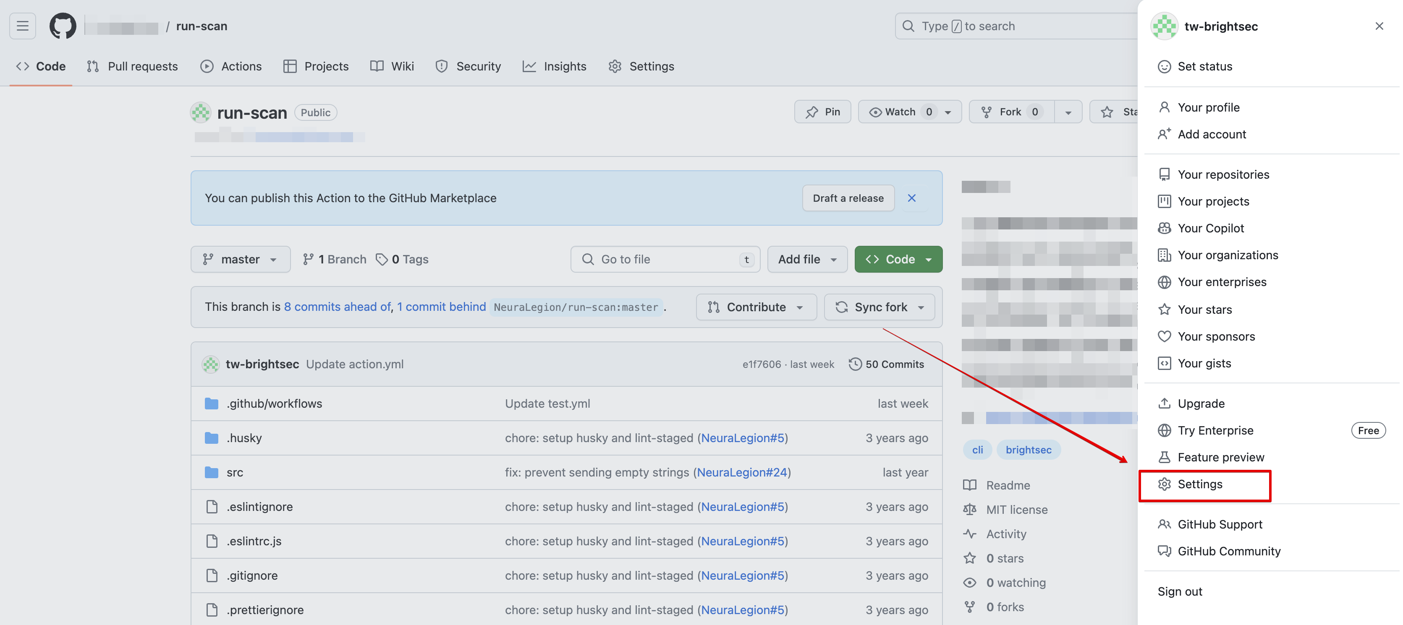Open account Settings in user menu

tap(1271, 484)
